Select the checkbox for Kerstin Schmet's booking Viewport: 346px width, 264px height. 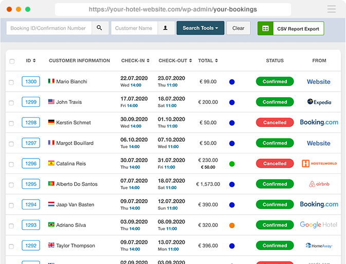(11, 124)
